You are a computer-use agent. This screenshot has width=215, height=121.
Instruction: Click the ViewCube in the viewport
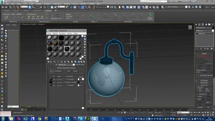pyautogui.click(x=190, y=28)
